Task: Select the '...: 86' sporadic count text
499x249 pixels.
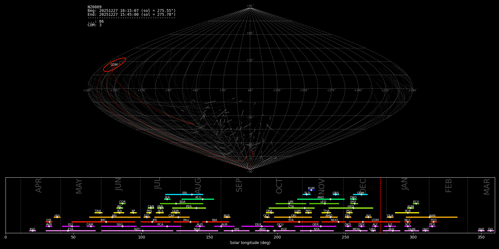Action: [96, 21]
